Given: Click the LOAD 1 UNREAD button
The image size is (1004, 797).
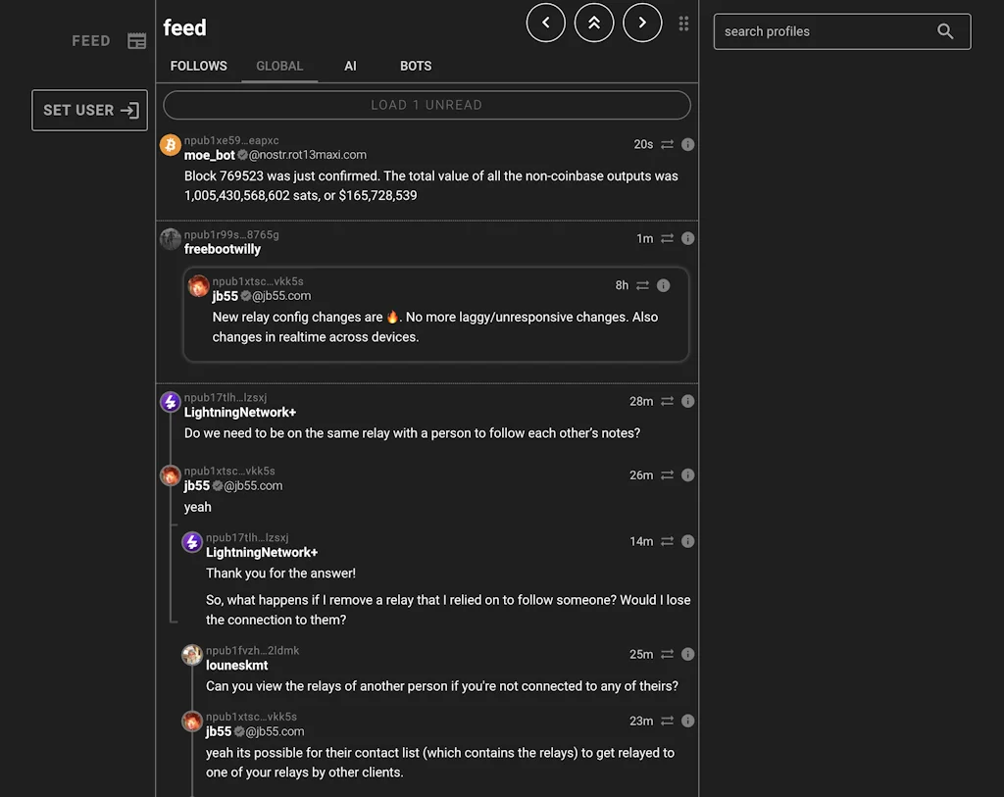Looking at the screenshot, I should pos(427,105).
